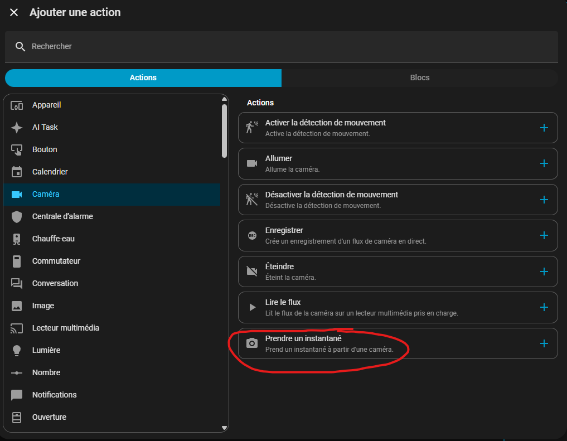567x441 pixels.
Task: Click the camera snapshot icon on Prendre un instantané
Action: (x=253, y=343)
